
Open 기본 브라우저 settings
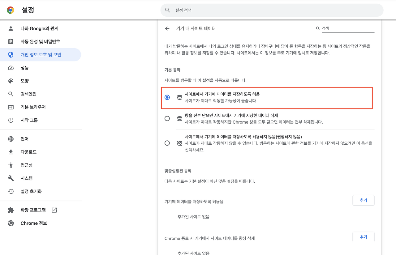[41, 107]
